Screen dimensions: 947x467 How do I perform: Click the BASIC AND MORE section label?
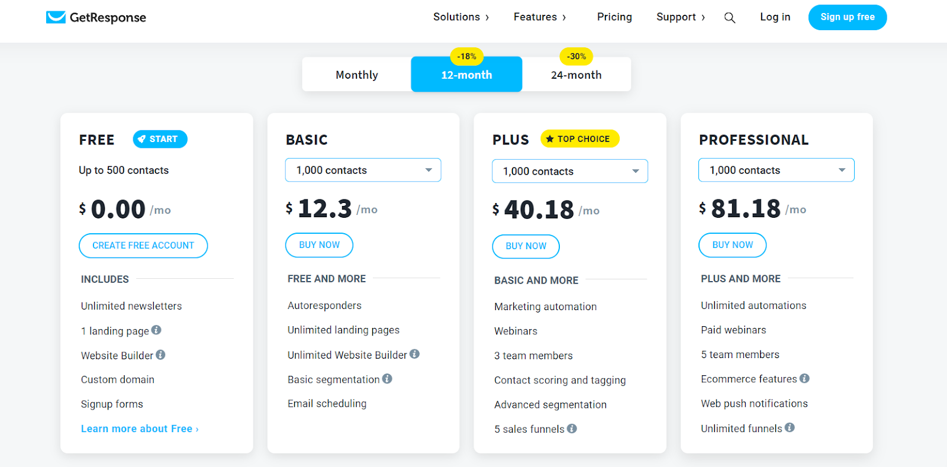tap(536, 281)
